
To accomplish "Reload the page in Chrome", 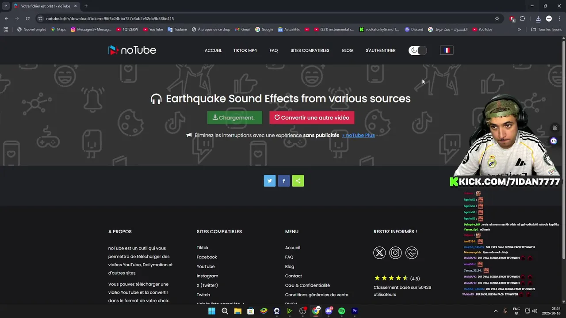I will (27, 19).
